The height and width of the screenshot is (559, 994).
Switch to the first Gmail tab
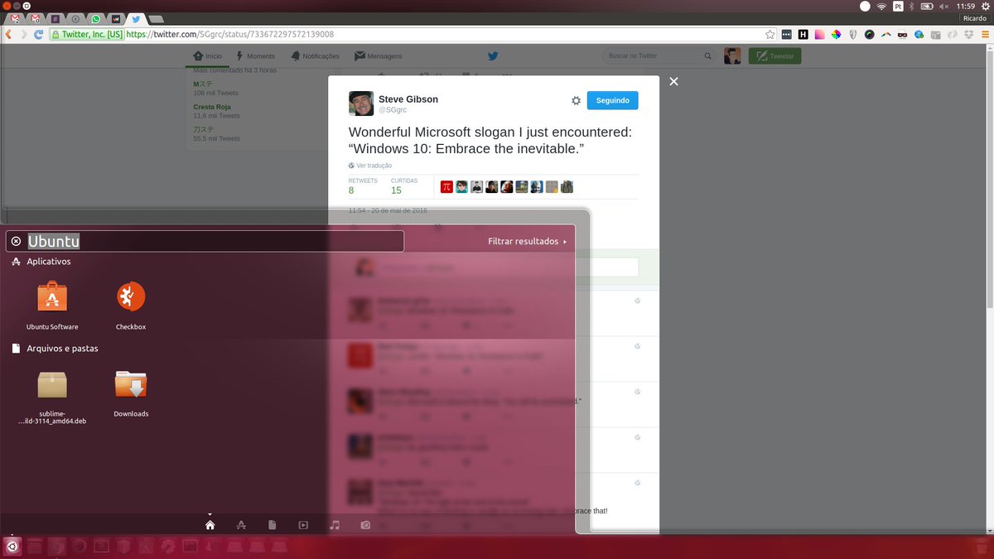click(15, 18)
